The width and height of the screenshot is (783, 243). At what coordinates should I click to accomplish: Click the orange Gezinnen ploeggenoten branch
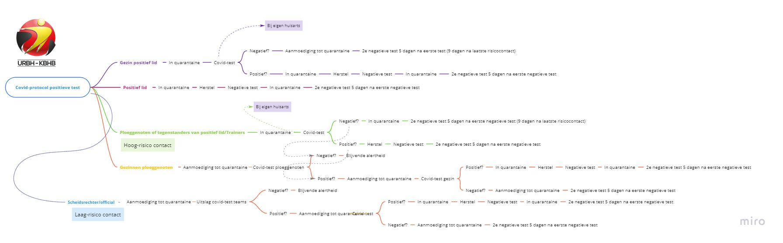pos(146,168)
